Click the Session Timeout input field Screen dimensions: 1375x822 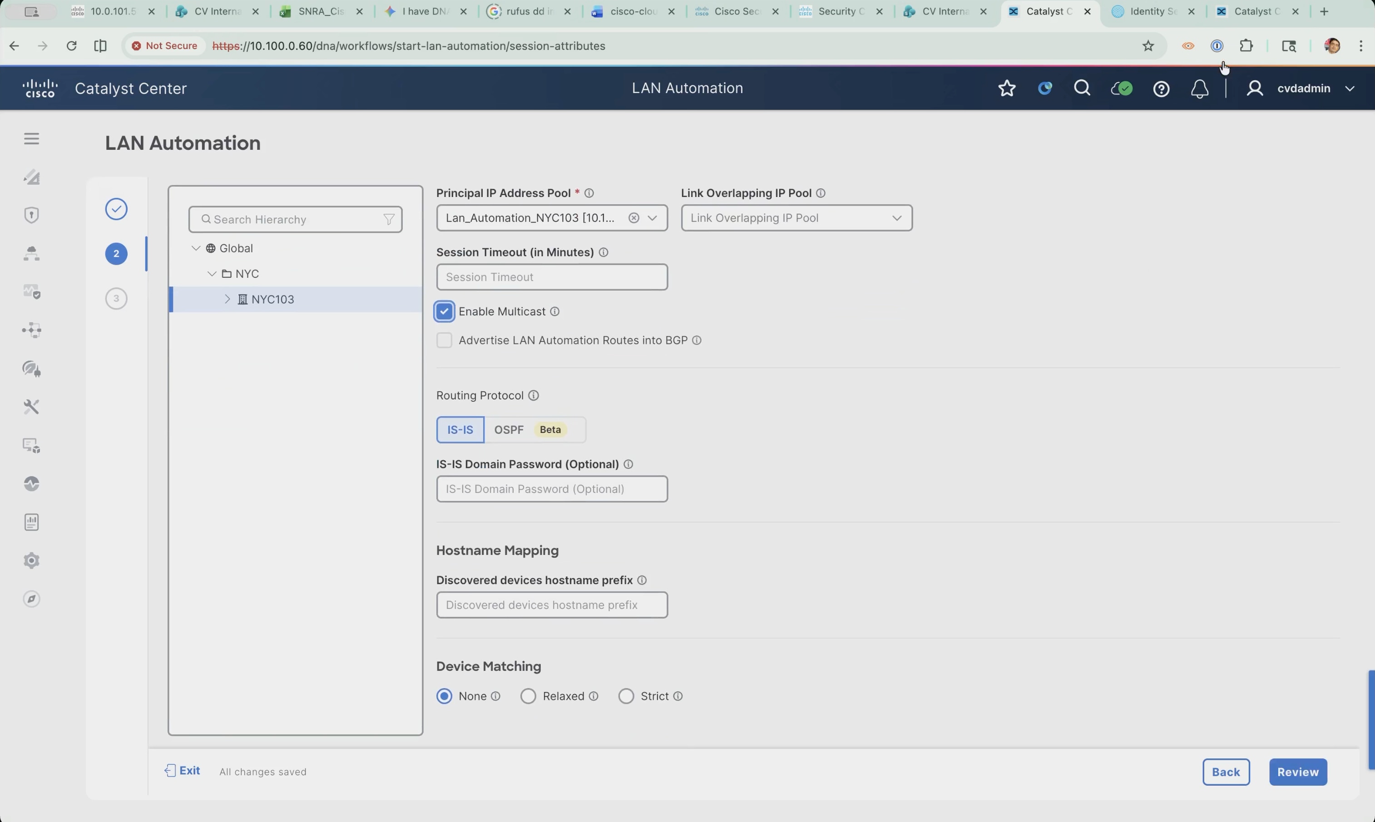(552, 277)
